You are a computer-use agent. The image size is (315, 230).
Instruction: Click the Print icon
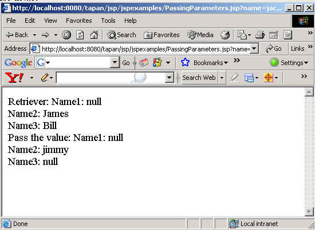pos(260,35)
